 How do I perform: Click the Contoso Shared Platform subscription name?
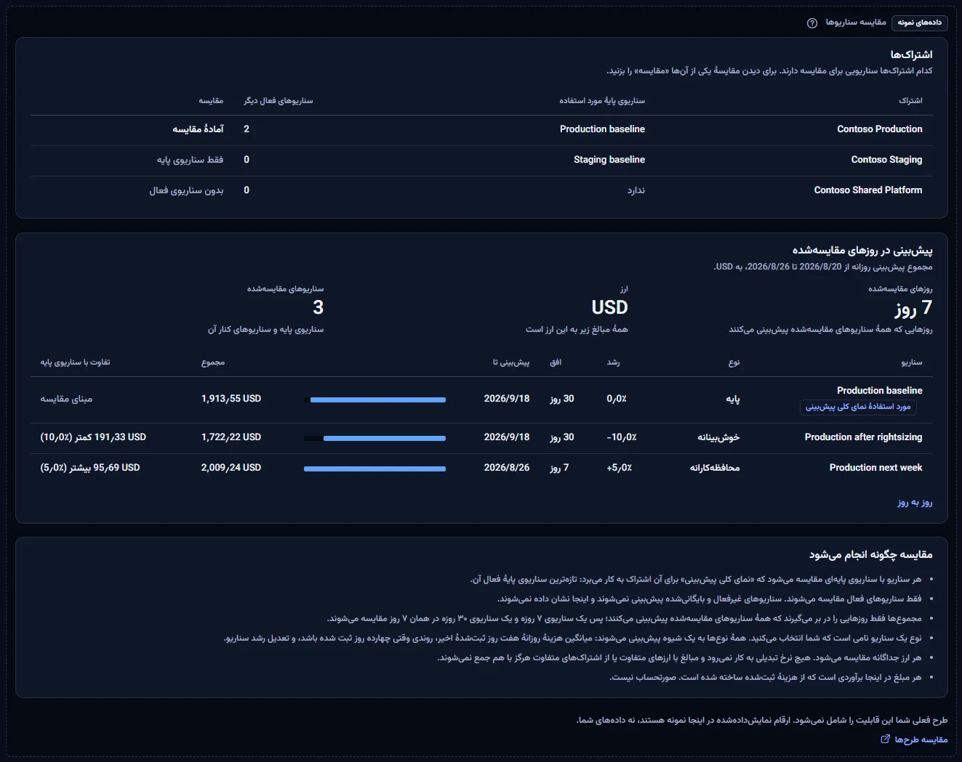pos(868,190)
